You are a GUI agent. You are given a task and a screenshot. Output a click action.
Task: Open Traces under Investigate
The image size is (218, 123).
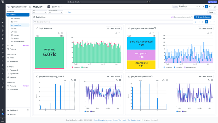coord(12,58)
